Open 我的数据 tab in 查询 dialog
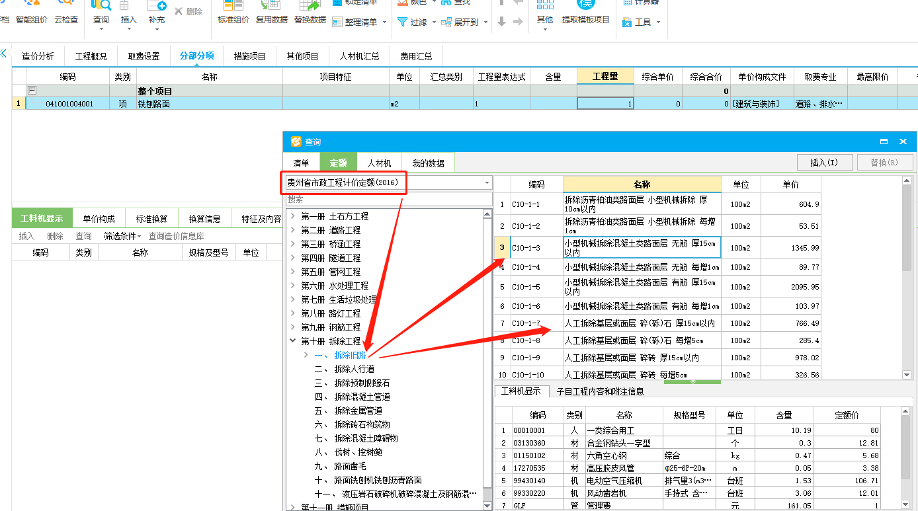Viewport: 918px width, 511px height. pyautogui.click(x=429, y=163)
